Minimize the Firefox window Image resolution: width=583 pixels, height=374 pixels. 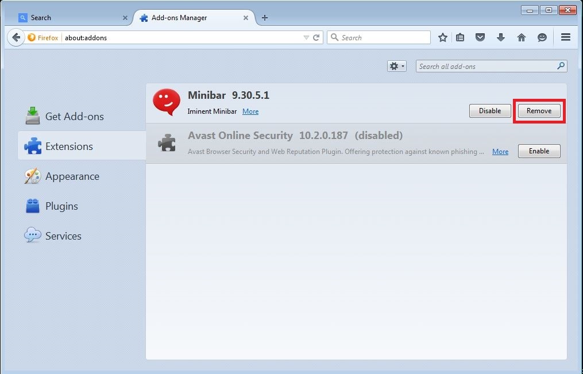coord(530,10)
